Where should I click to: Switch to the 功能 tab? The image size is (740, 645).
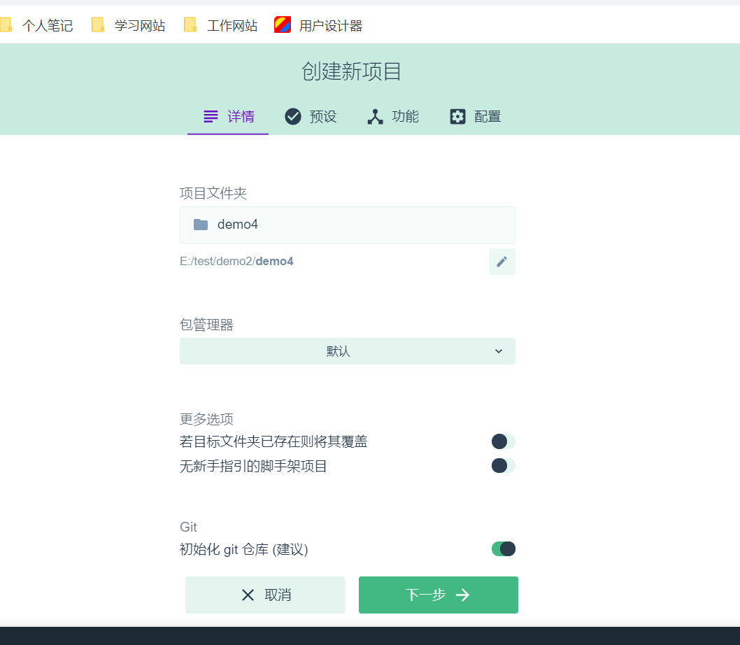392,116
